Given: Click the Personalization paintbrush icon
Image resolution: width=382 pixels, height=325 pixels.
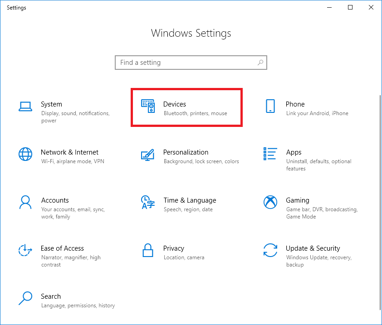Looking at the screenshot, I should (147, 155).
